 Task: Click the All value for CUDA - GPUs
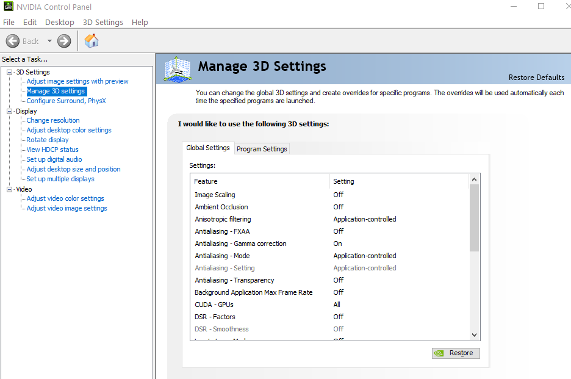[337, 305]
